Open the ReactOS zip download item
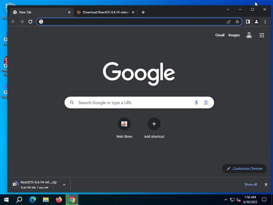The width and height of the screenshot is (273, 205). (x=35, y=184)
